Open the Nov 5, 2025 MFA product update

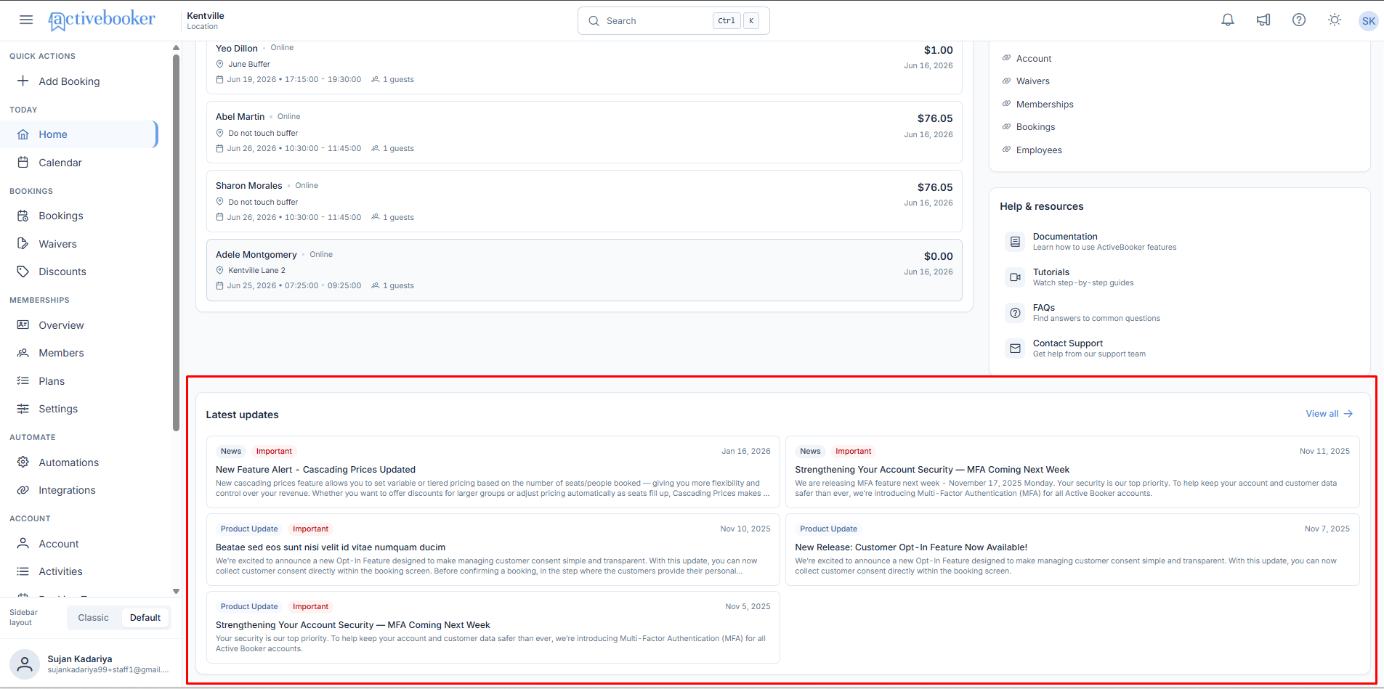pos(493,627)
